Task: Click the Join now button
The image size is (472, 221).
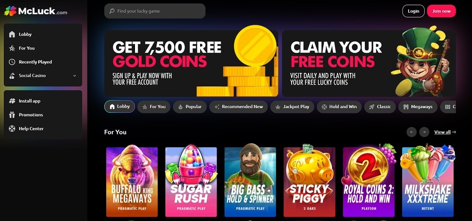Action: (441, 11)
